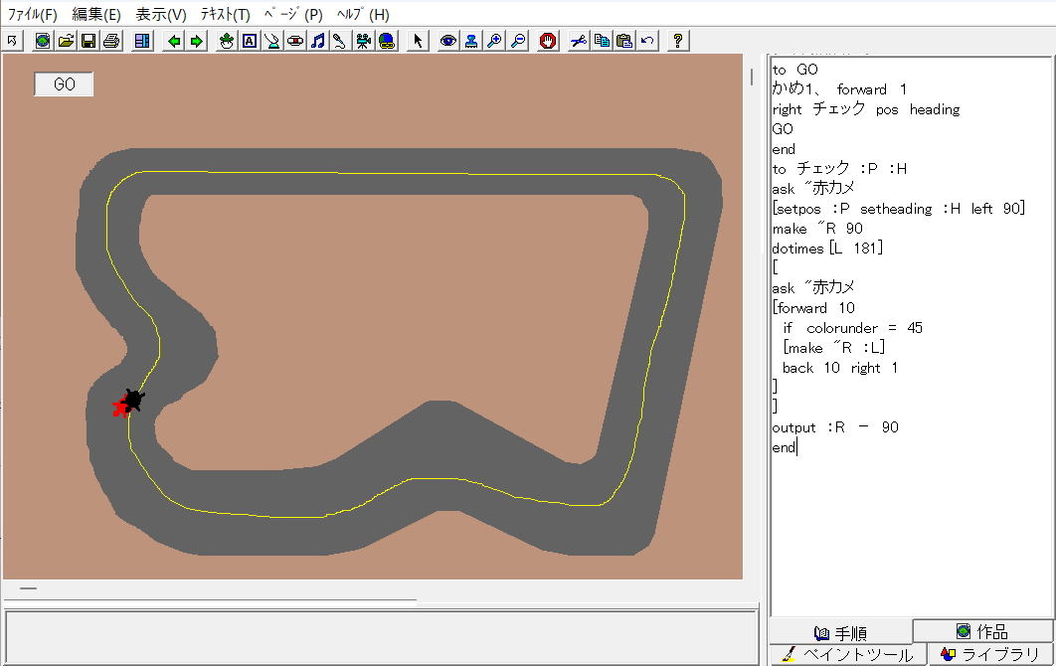Viewport: 1056px width, 666px height.
Task: Go to previous page with green left arrow
Action: click(x=174, y=41)
